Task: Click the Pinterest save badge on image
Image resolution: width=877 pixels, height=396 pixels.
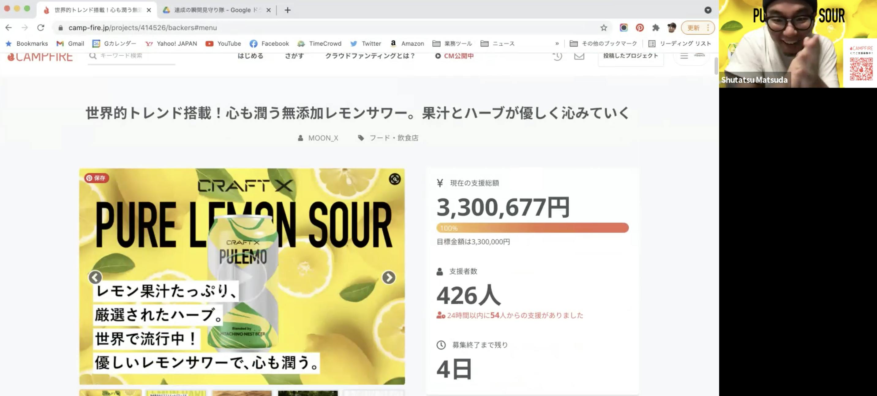Action: [x=96, y=178]
